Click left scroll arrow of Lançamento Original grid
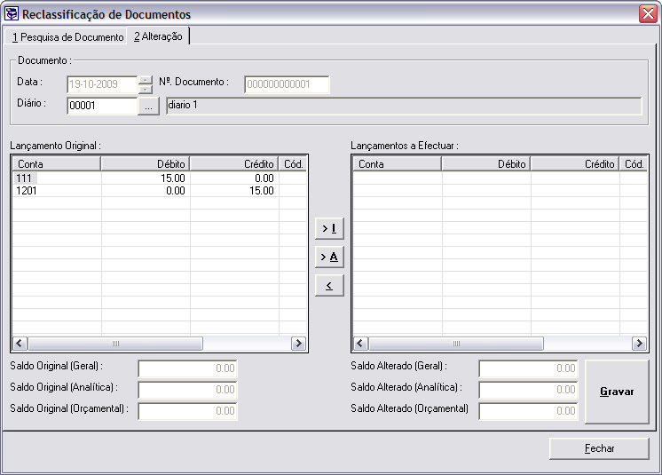662x475 pixels. tap(20, 344)
